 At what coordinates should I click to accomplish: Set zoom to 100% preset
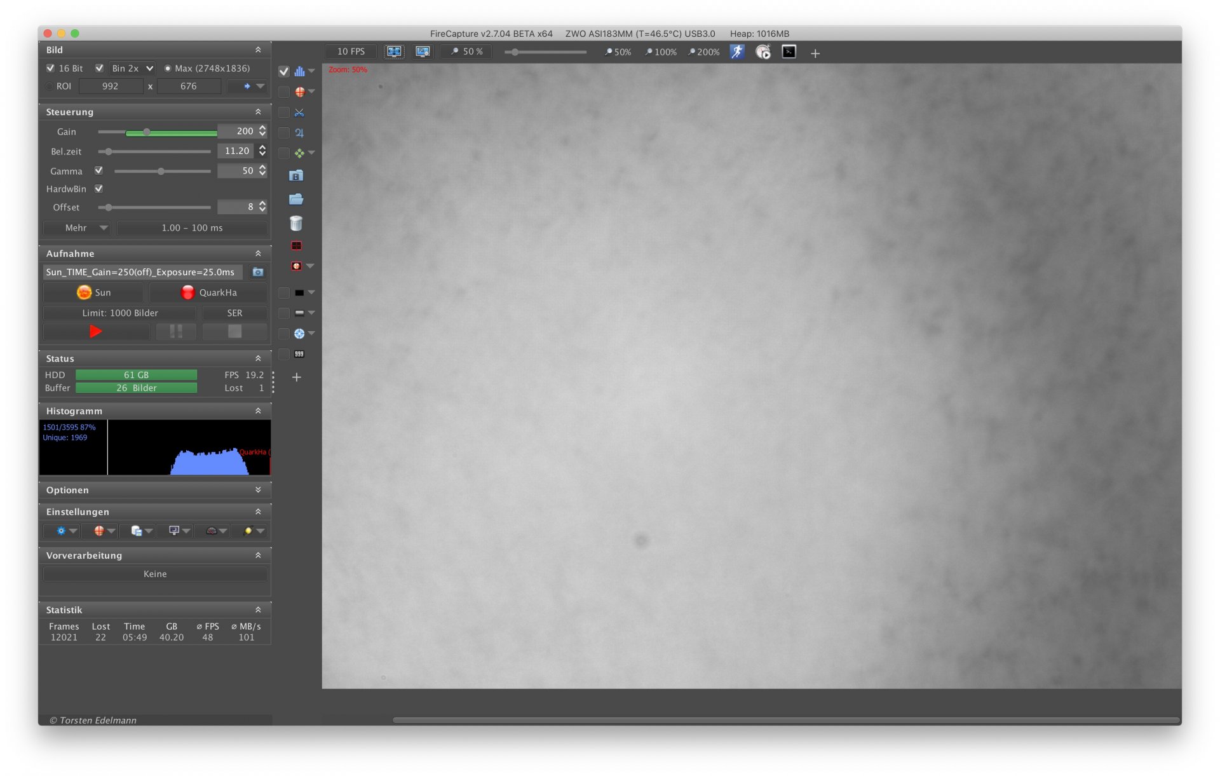click(x=661, y=52)
